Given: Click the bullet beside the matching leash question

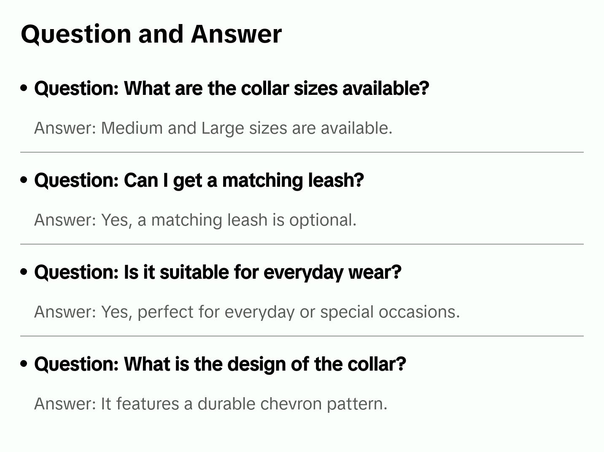Looking at the screenshot, I should (24, 180).
